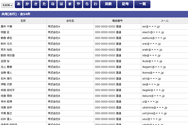The height and width of the screenshot is (125, 188).
Task: Click email ukishima@***.jp
Action: pos(155,107)
